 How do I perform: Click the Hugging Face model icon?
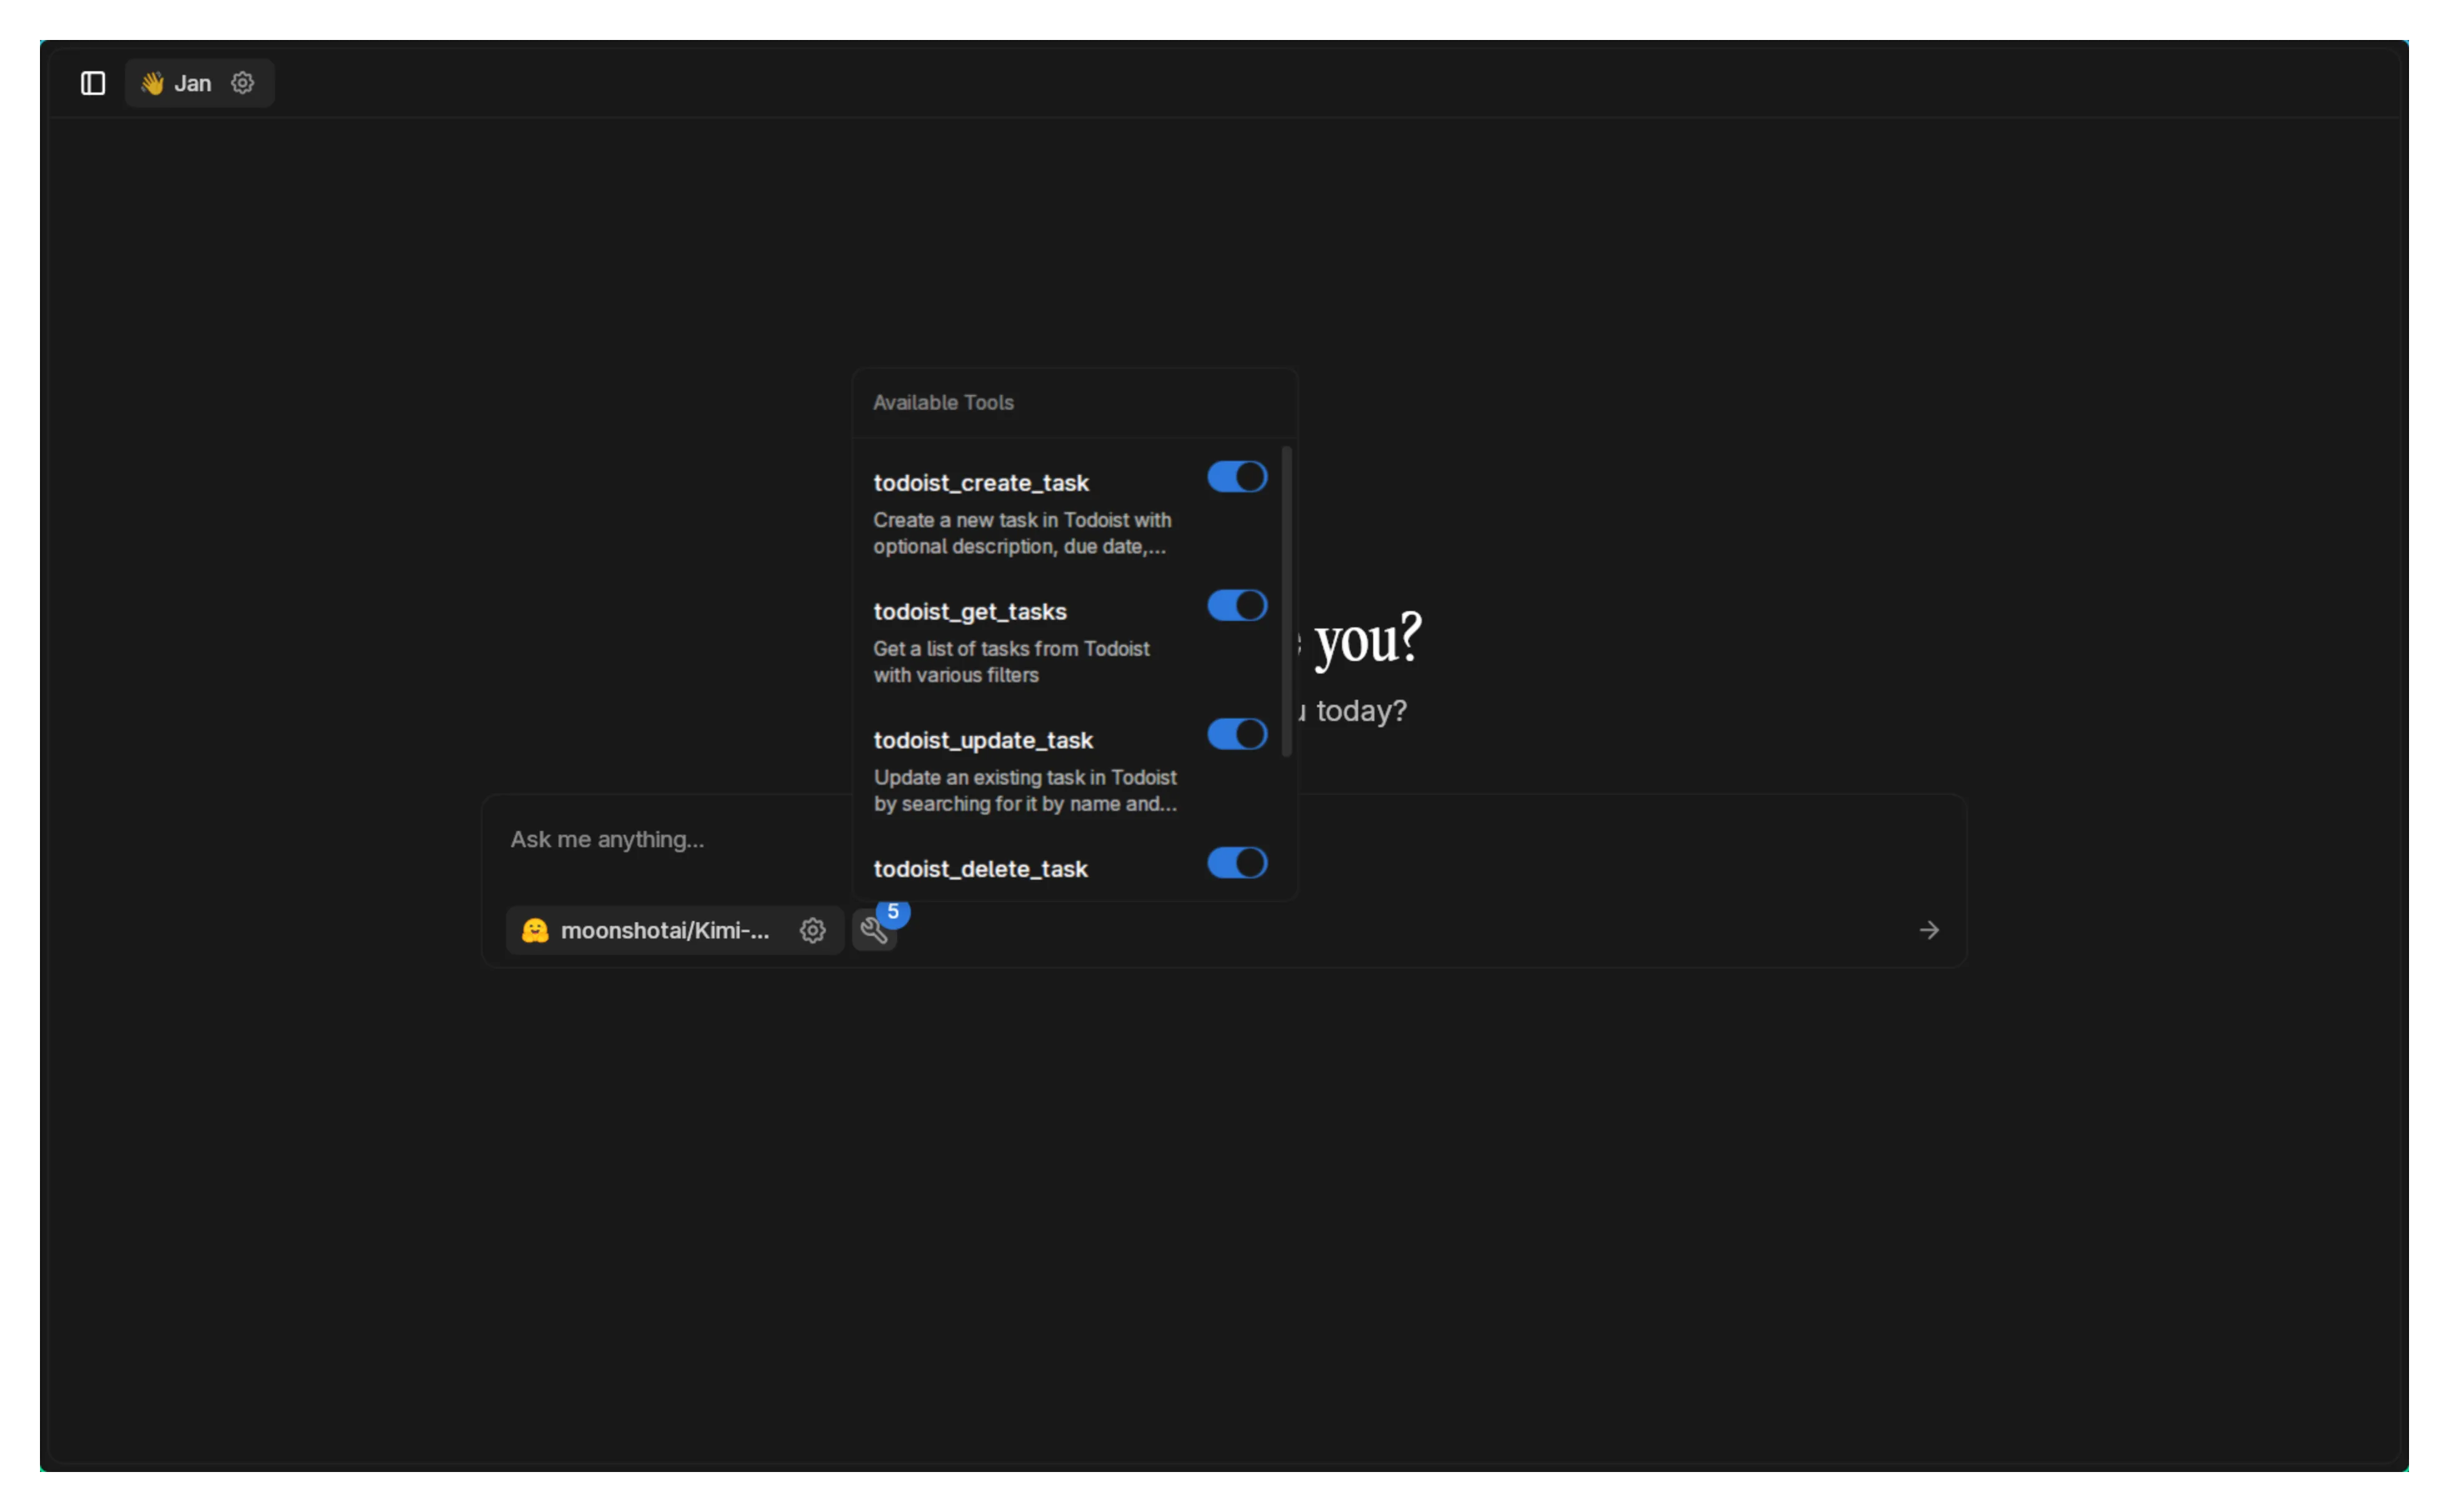(536, 930)
